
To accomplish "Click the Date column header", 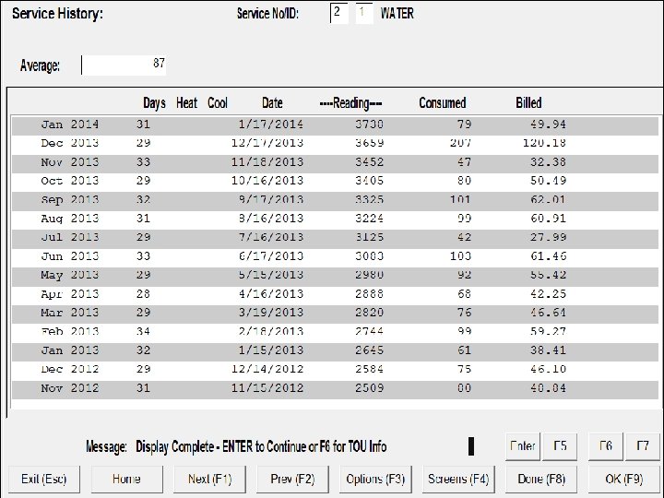I will [272, 103].
